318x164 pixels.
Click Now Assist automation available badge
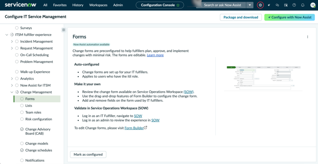tap(91, 44)
